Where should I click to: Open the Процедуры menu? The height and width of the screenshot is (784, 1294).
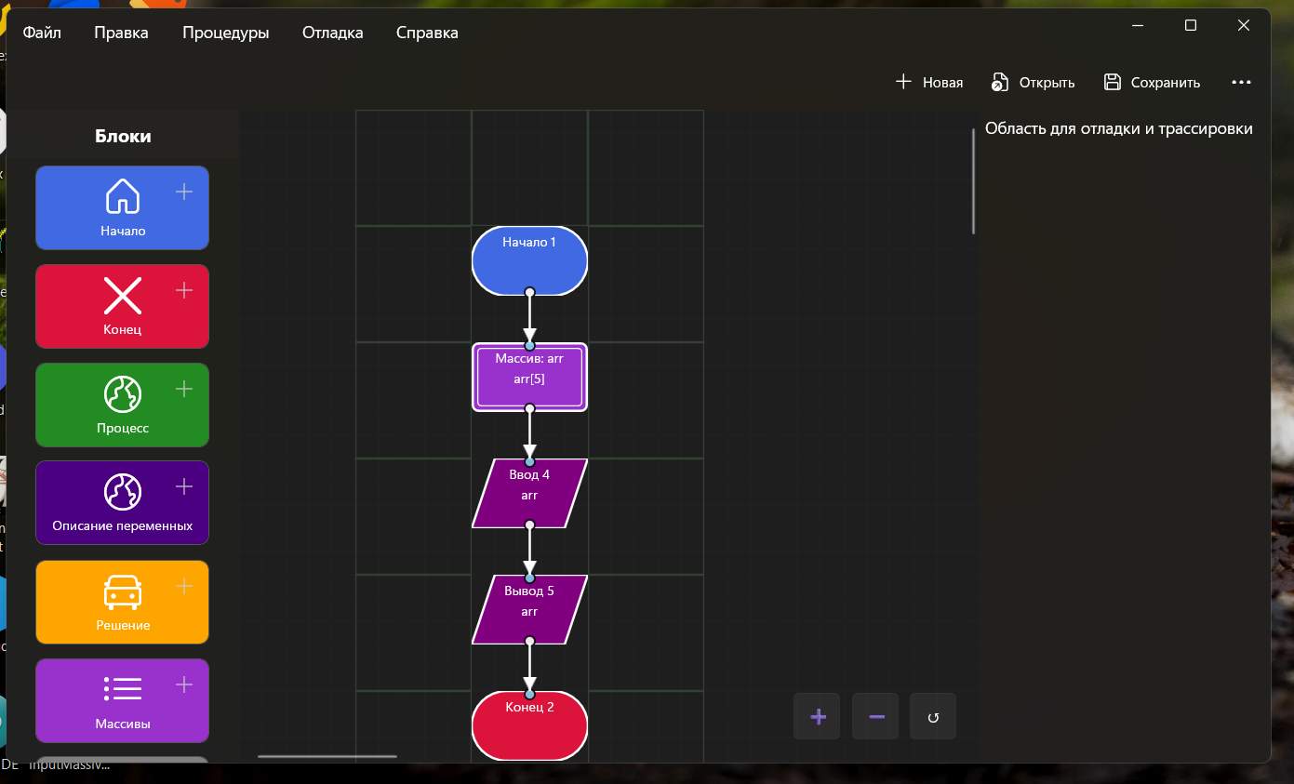pyautogui.click(x=225, y=33)
